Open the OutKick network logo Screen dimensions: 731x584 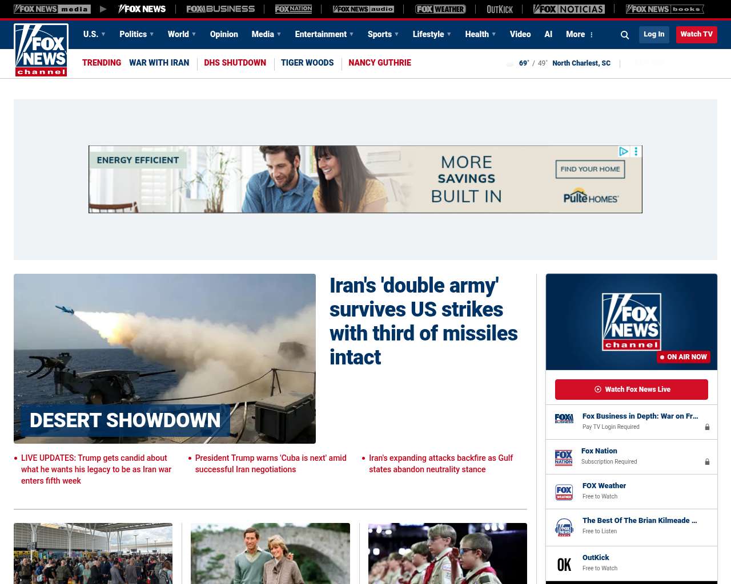coord(500,9)
